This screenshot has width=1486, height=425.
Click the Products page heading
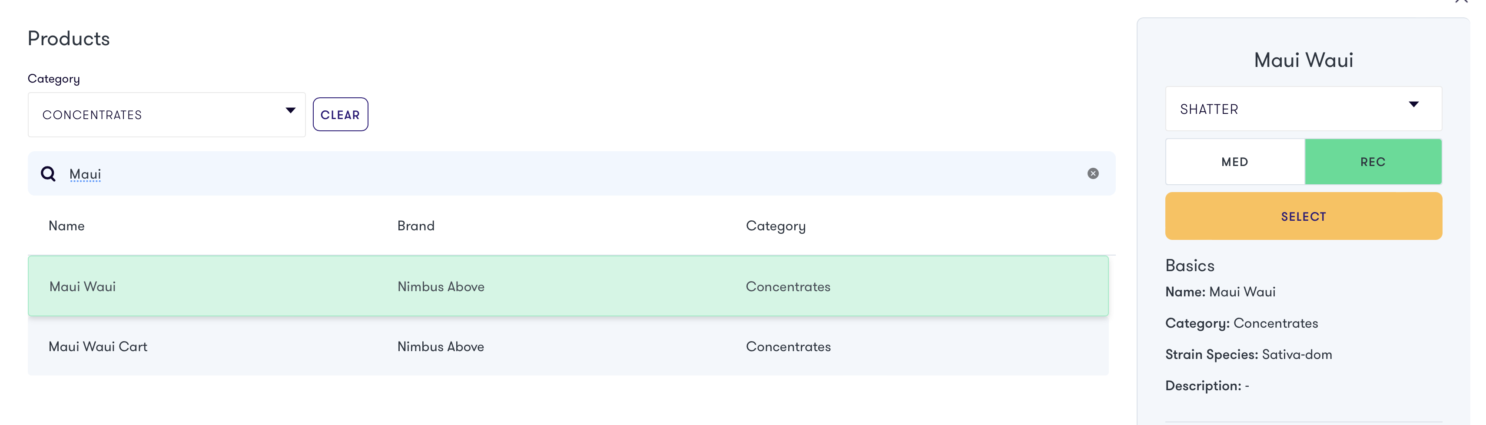[x=68, y=38]
